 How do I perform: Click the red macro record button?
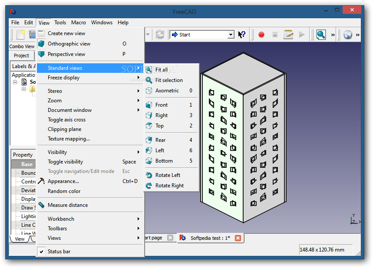(x=261, y=35)
